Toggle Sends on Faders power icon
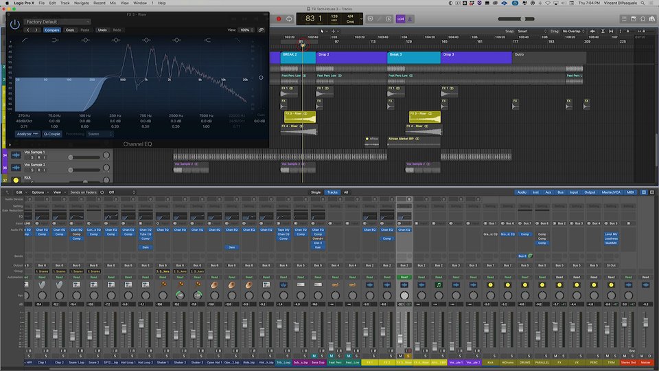659x371 pixels. [x=102, y=192]
